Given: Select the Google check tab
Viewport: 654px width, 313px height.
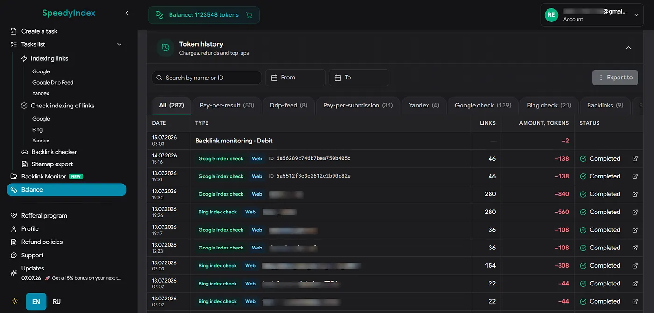Looking at the screenshot, I should [483, 105].
